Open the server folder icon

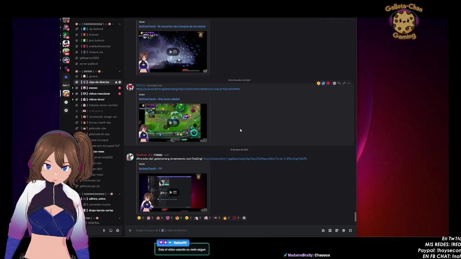click(x=66, y=77)
